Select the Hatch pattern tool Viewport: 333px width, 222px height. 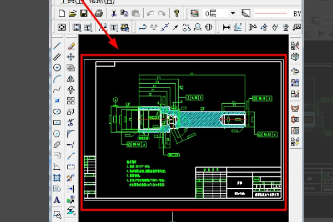click(57, 178)
